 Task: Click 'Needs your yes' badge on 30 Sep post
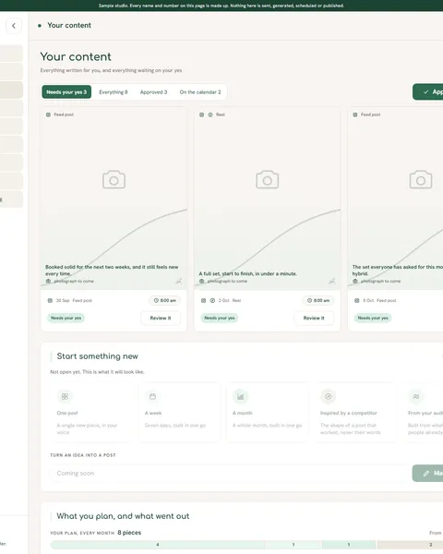pyautogui.click(x=66, y=318)
